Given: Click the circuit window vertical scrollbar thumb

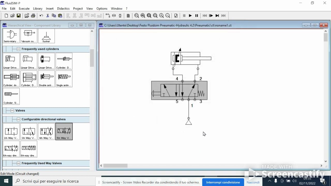Looking at the screenshot, I should coord(326,37).
